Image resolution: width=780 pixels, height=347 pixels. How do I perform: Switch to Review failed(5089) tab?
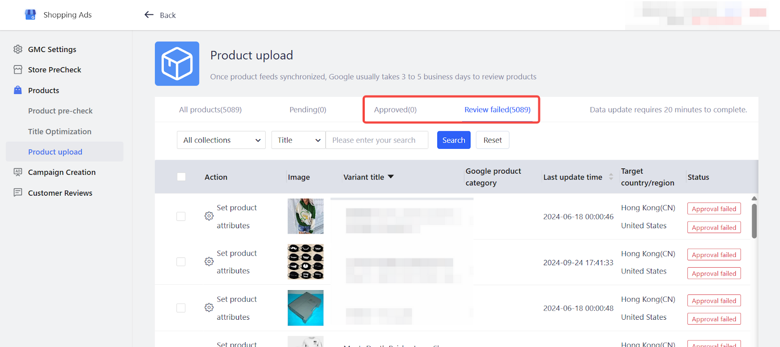pyautogui.click(x=497, y=110)
